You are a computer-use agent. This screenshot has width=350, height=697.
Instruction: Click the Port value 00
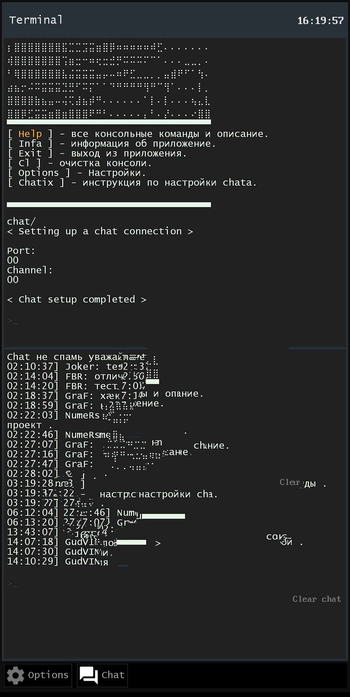pos(14,260)
